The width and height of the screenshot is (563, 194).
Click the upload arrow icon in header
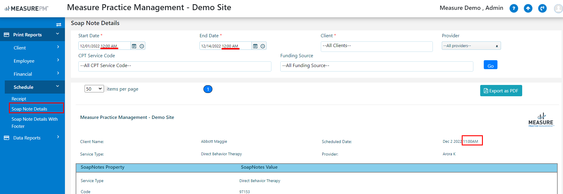[528, 8]
